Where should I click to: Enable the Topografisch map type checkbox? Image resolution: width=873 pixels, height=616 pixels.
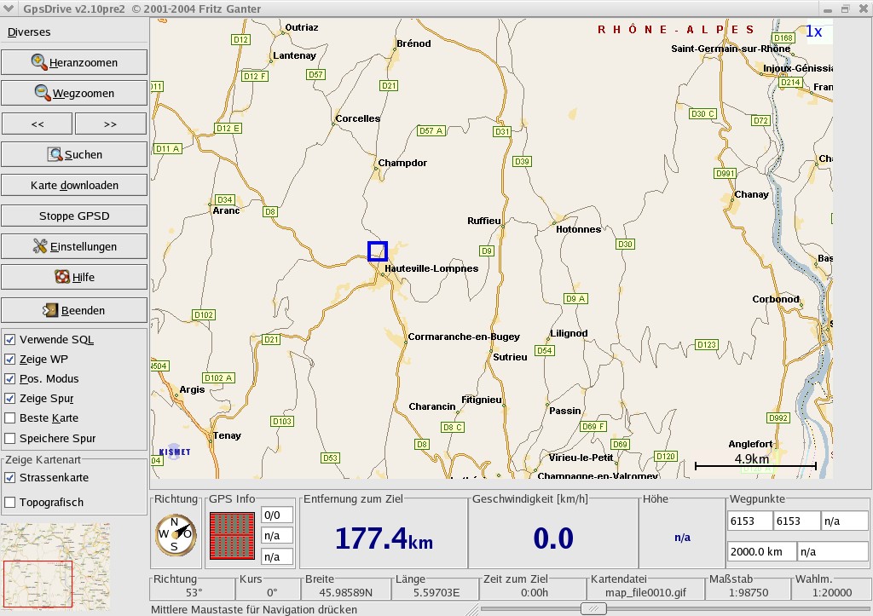(10, 503)
